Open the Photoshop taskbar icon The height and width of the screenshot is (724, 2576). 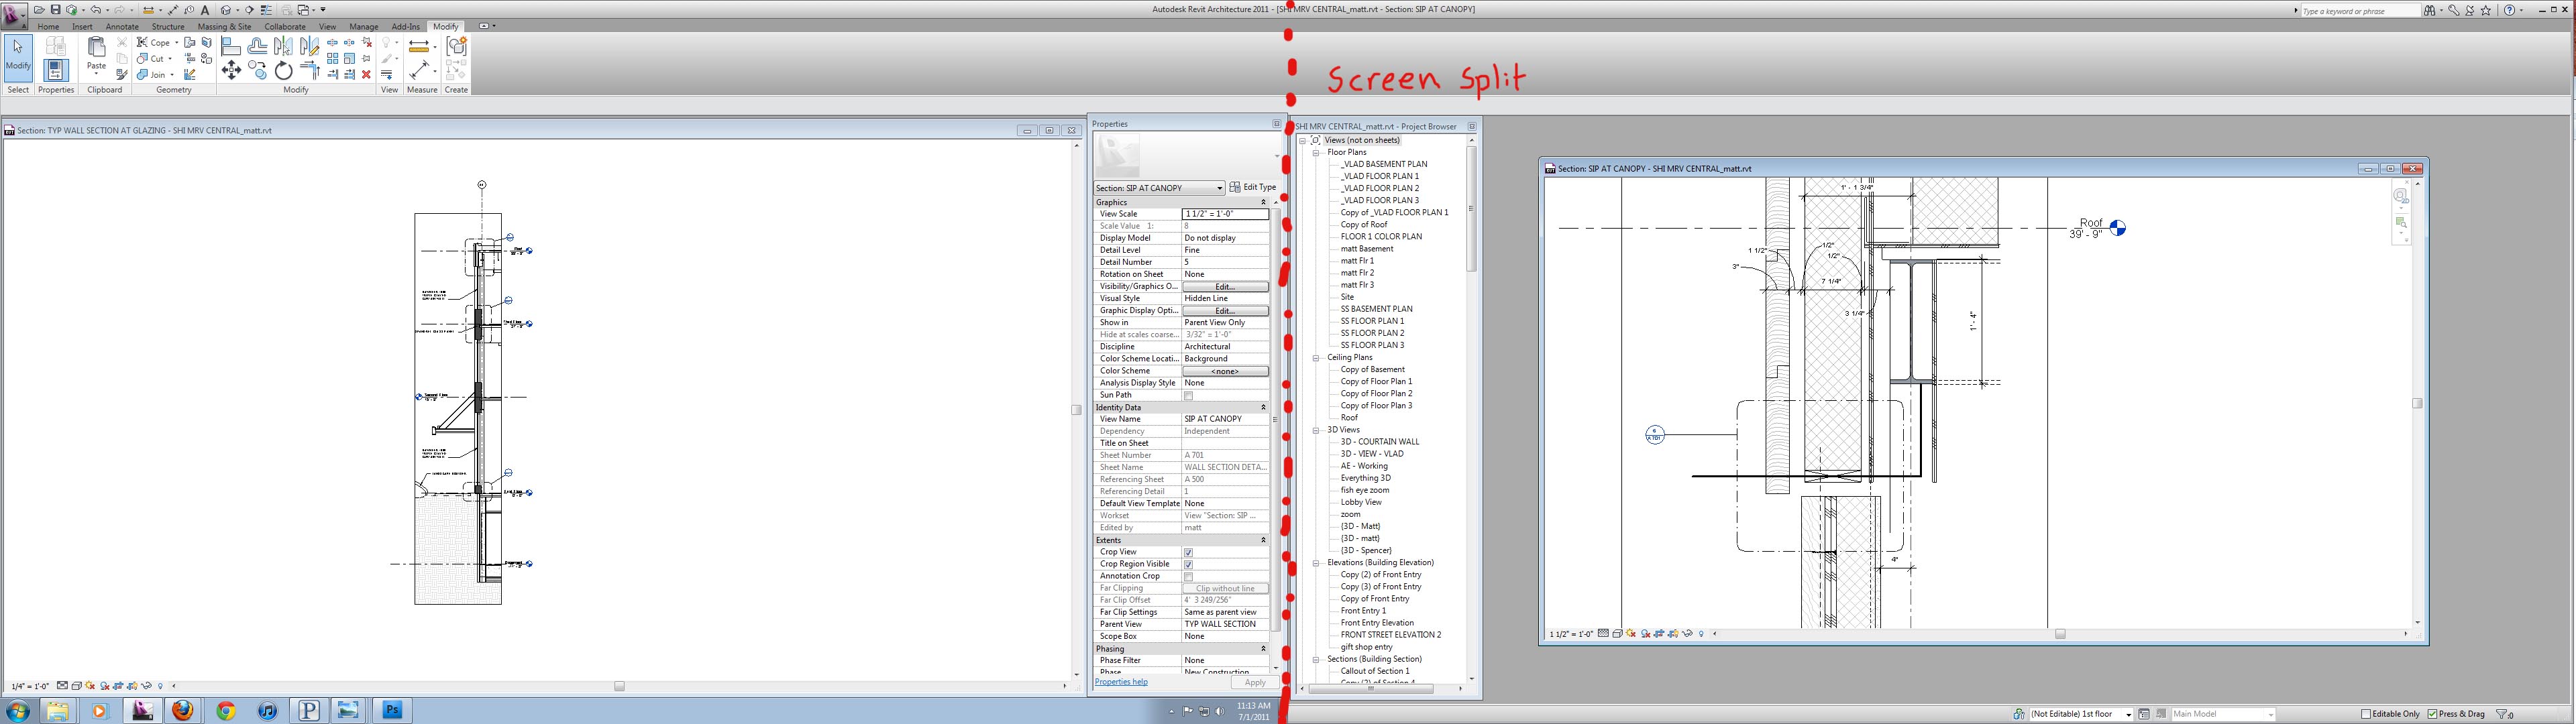coord(392,710)
